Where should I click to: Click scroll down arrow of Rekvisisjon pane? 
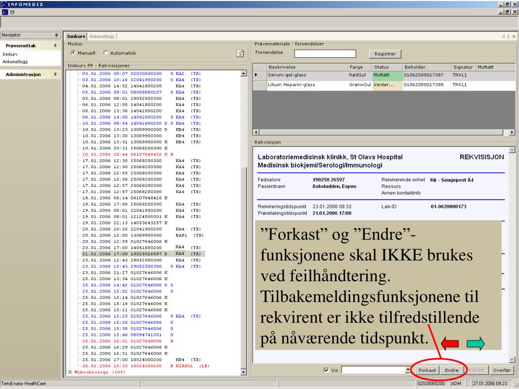(512, 360)
